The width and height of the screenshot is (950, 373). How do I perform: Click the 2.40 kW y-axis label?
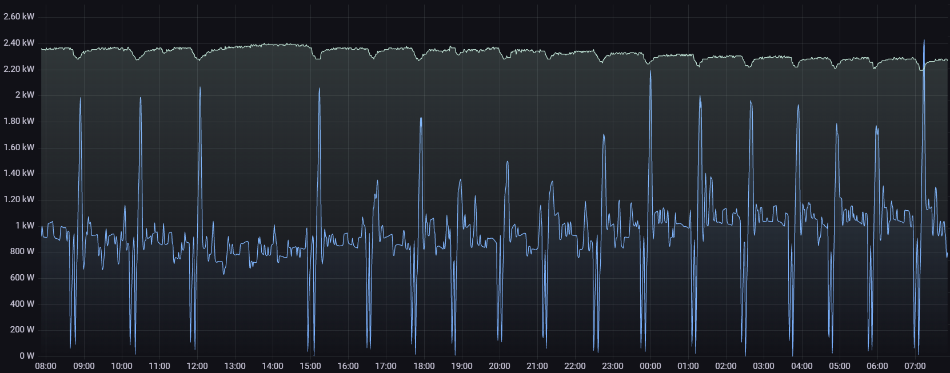(x=19, y=43)
